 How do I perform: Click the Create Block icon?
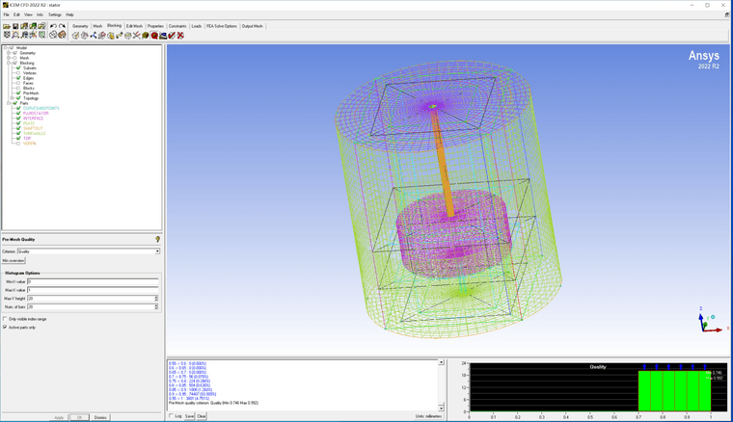[76, 35]
